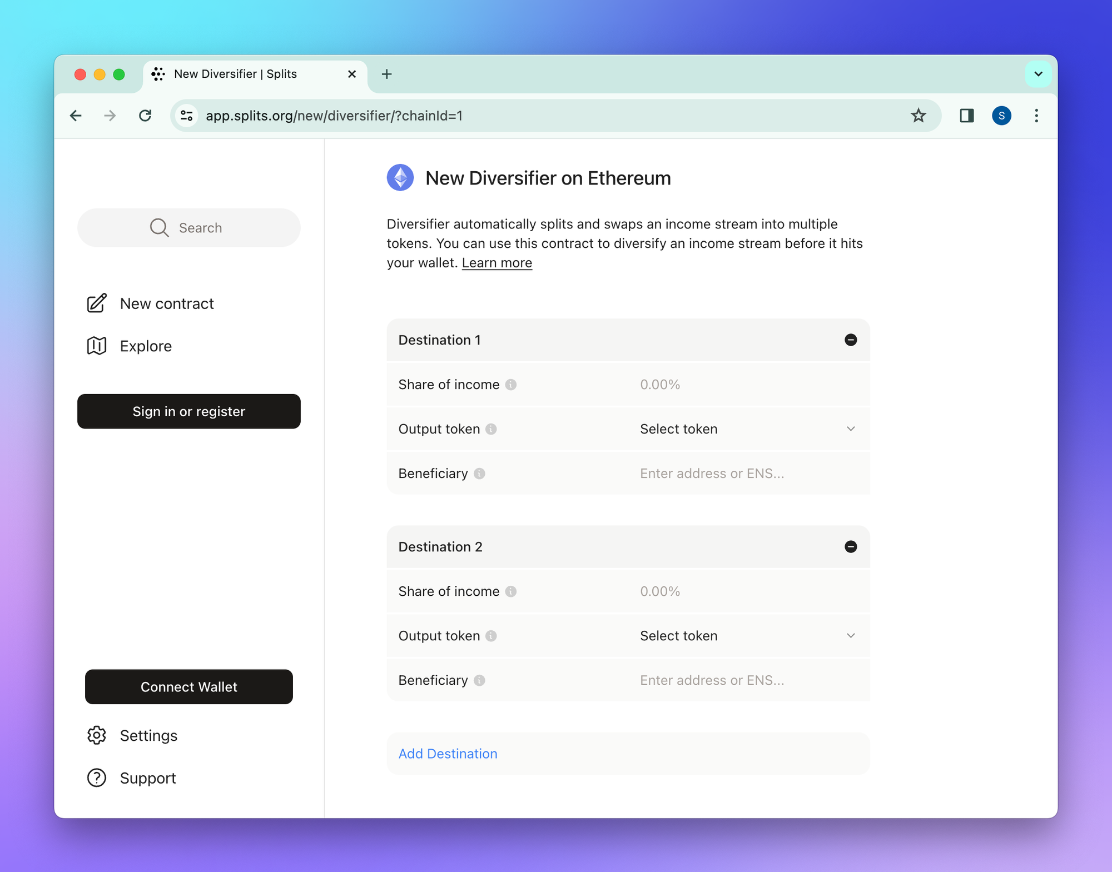Follow the Learn more link
1112x872 pixels.
click(497, 263)
